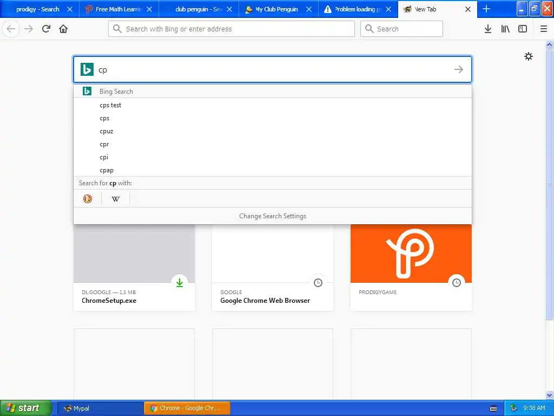The image size is (554, 416).
Task: Close the Problem loading page tab
Action: 388,9
